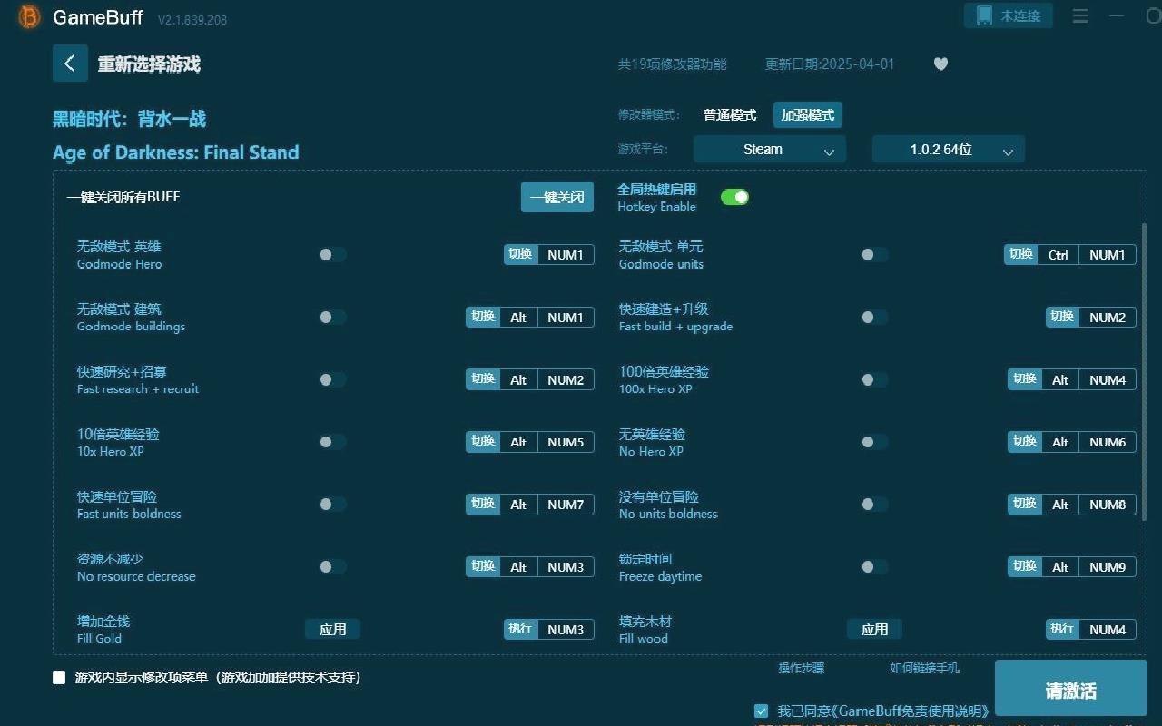This screenshot has height=726, width=1162.
Task: Click the phone not-connected icon button
Action: coord(1009,15)
